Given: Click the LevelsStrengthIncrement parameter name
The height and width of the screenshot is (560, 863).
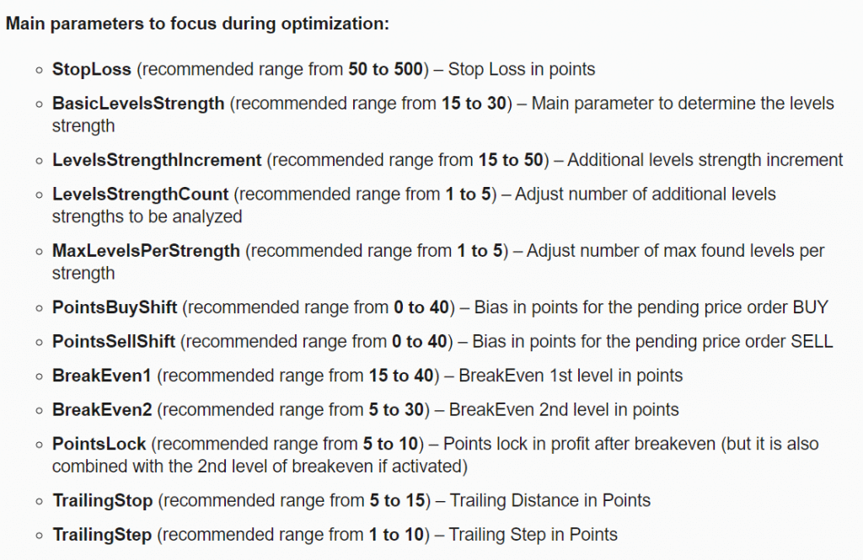Looking at the screenshot, I should [157, 160].
